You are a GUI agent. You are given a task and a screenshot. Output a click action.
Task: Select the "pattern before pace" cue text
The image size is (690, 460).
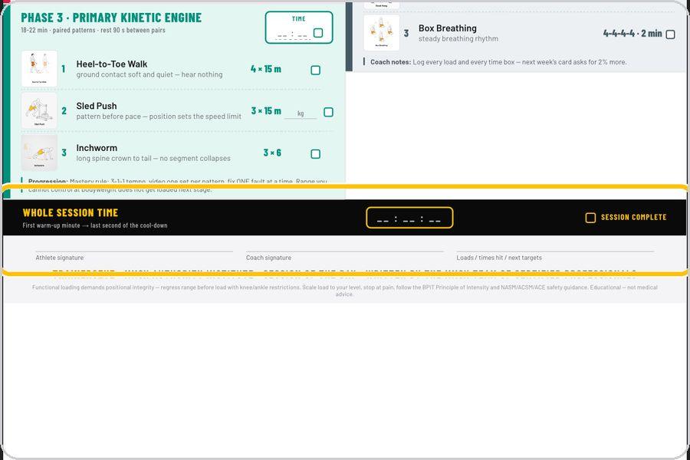coord(159,117)
